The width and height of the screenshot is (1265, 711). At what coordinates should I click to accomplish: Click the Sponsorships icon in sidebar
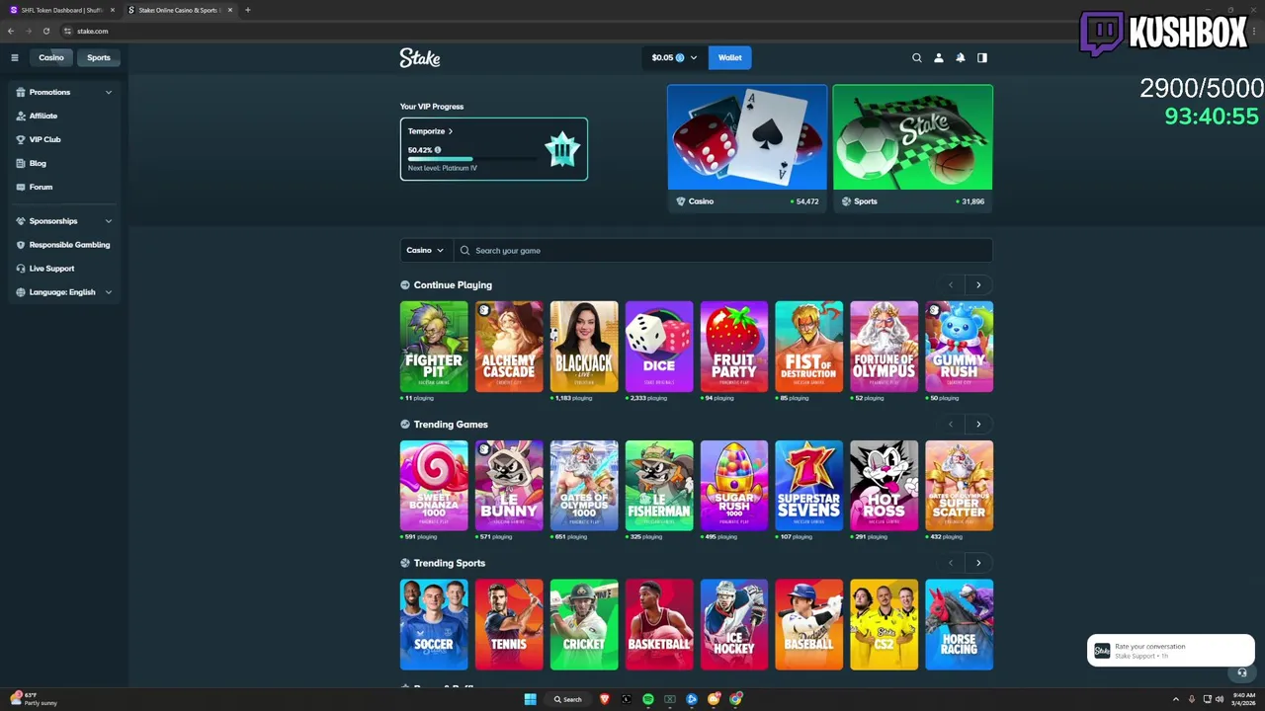coord(21,221)
